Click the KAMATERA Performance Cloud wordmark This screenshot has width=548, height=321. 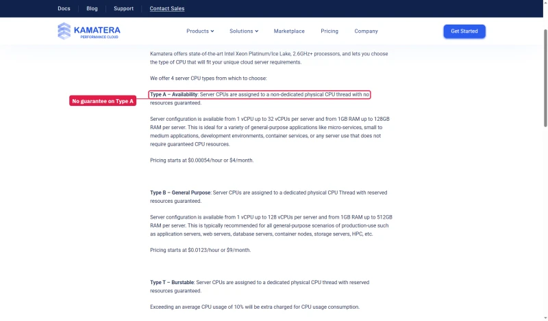click(97, 32)
